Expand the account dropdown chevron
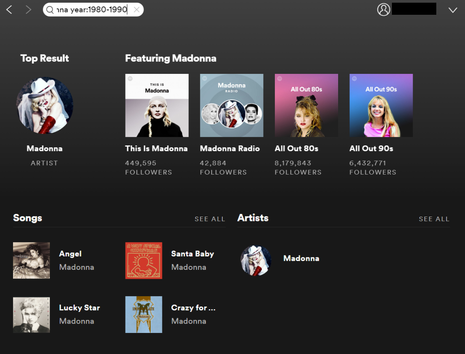Image resolution: width=465 pixels, height=354 pixels. coord(452,10)
